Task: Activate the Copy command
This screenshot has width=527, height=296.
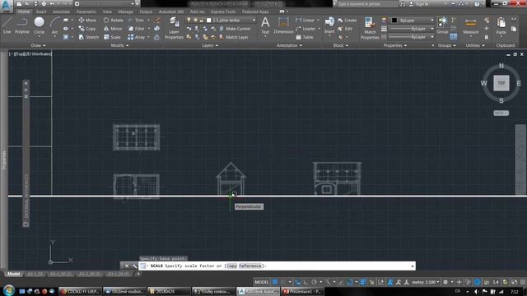Action: [x=87, y=29]
